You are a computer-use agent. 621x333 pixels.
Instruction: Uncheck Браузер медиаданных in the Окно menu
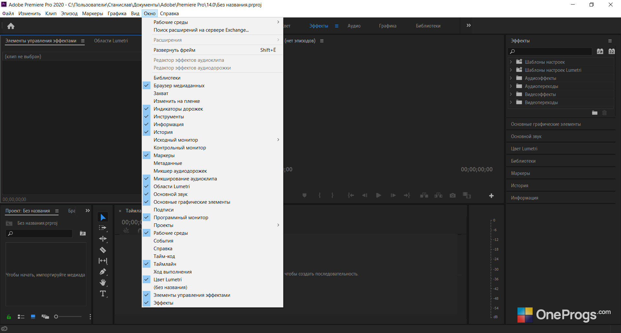[212, 86]
